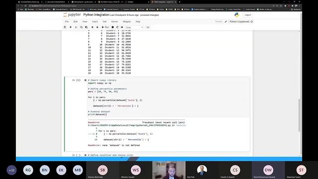The width and height of the screenshot is (318, 179).
Task: Click the Trusted notebook indicator
Action: click(x=219, y=21)
